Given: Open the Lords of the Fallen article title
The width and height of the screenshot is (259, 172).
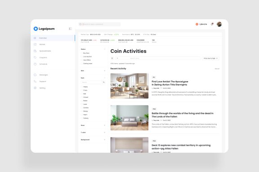Looking at the screenshot, I should pos(183,115).
